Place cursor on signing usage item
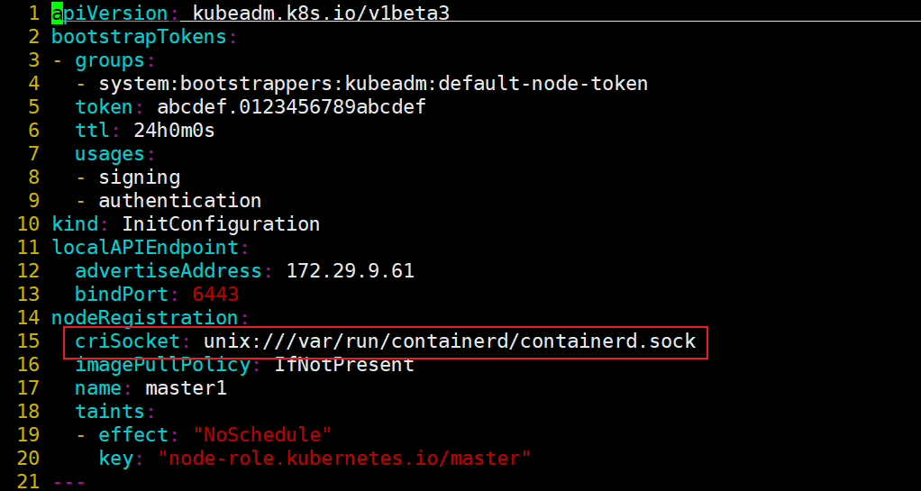Viewport: 921px width, 491px height. pos(139,177)
